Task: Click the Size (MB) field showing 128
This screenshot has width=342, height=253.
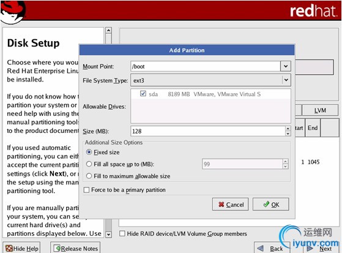Action: (x=208, y=131)
